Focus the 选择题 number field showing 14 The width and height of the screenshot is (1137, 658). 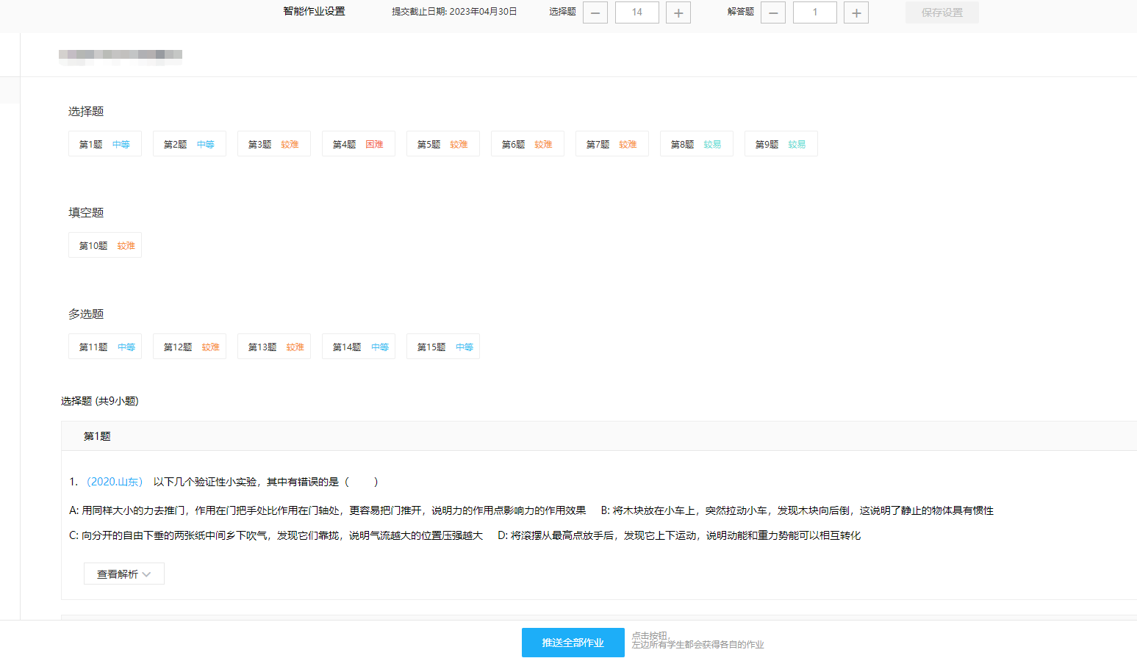coord(636,12)
